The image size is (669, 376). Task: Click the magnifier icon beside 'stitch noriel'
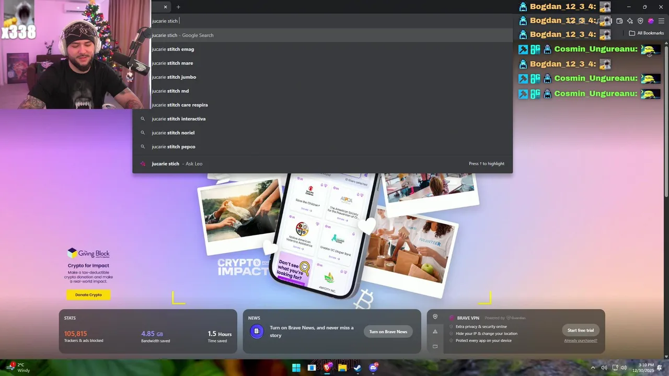143,133
